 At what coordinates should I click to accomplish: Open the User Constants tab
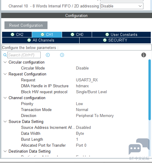coord(121,34)
